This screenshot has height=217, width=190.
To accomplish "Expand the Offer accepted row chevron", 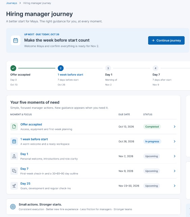I will pos(174,126).
